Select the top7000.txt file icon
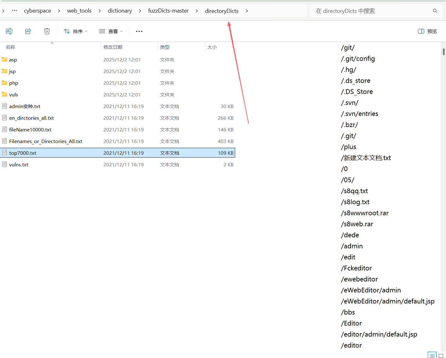Screen dimensions: 446x358 pos(4,153)
